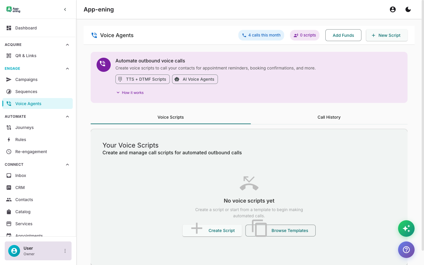Click the help question mark bubble

click(x=406, y=250)
